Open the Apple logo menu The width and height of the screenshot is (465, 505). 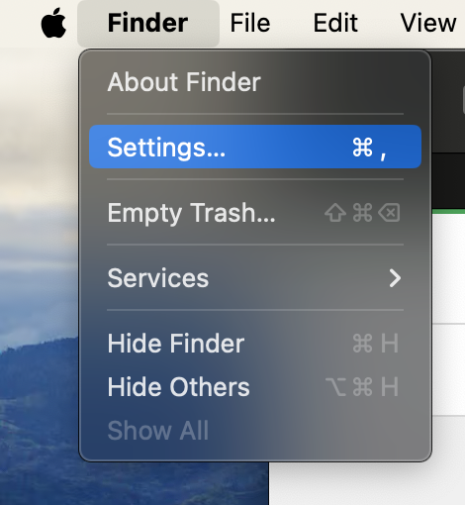[x=53, y=23]
